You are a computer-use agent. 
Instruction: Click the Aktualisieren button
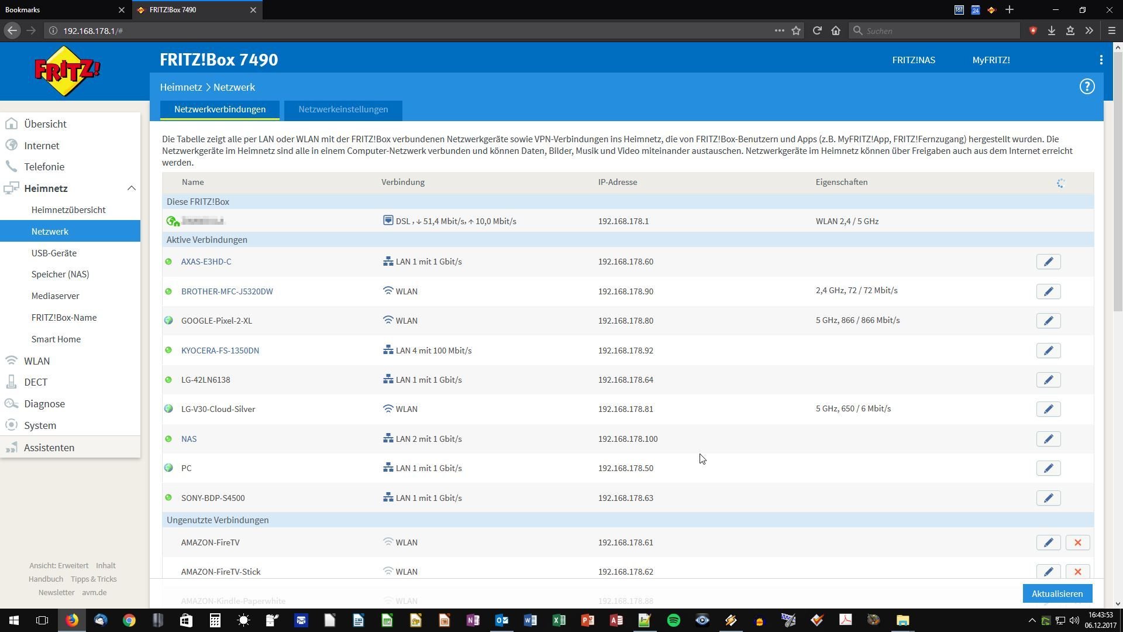(x=1057, y=593)
